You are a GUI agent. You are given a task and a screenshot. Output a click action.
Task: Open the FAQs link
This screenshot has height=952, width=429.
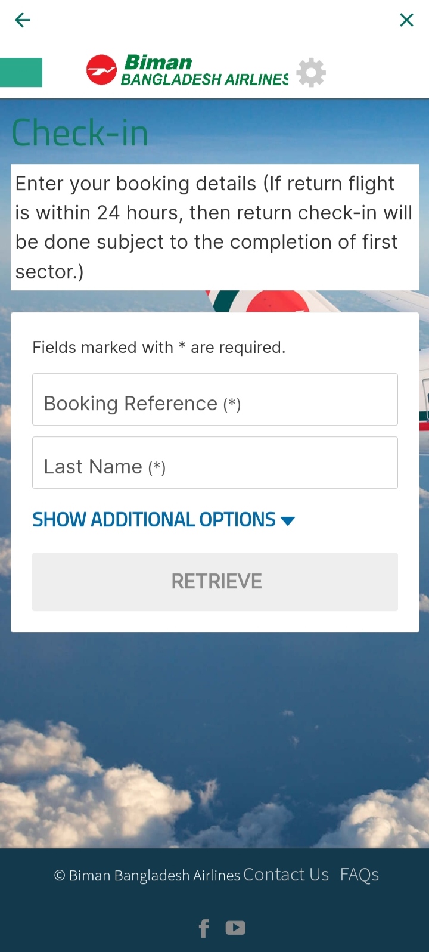(x=359, y=875)
